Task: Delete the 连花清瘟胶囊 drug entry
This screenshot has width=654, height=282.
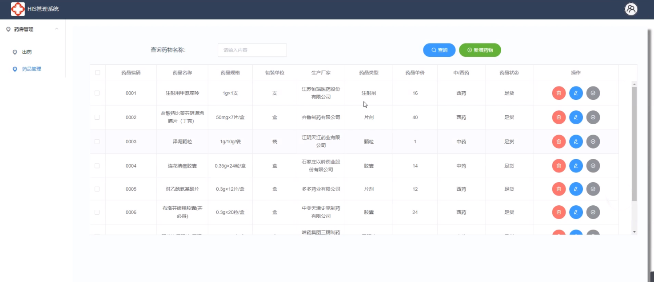Action: 558,166
